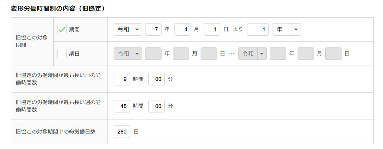Click the start month field in 期日 row
383x149 pixels.
click(x=181, y=54)
